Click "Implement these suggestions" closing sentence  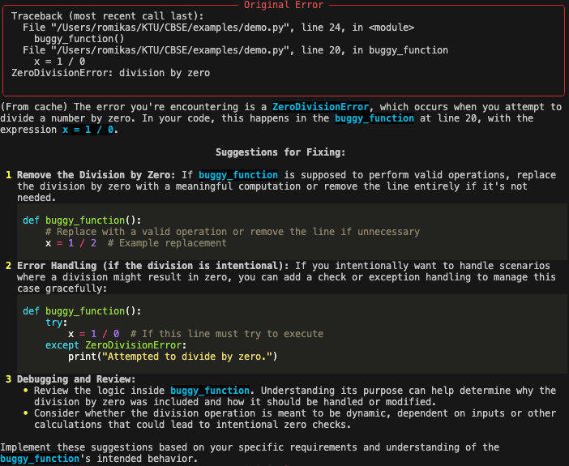point(250,453)
